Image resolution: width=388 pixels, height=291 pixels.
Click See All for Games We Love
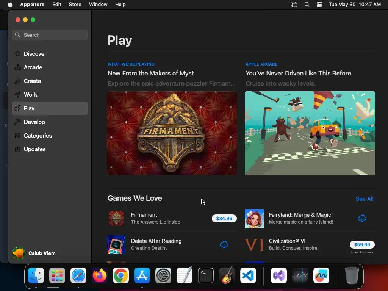pos(365,199)
